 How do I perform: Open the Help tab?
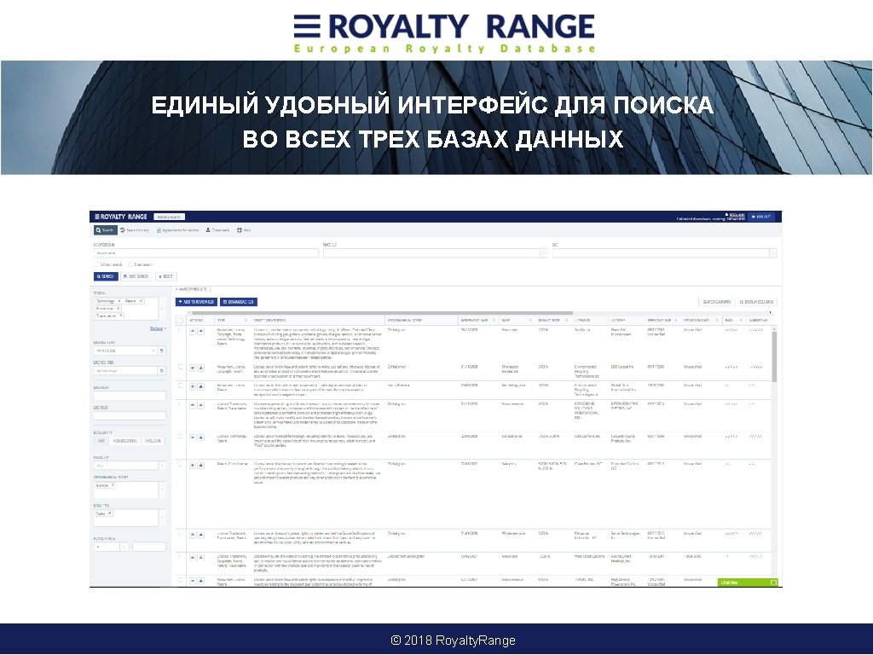click(244, 230)
